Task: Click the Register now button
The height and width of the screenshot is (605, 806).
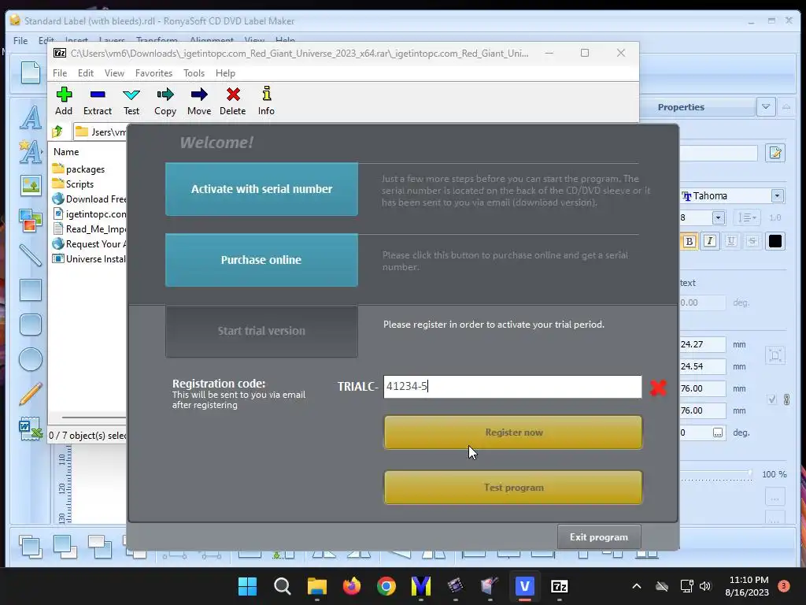Action: pyautogui.click(x=513, y=432)
